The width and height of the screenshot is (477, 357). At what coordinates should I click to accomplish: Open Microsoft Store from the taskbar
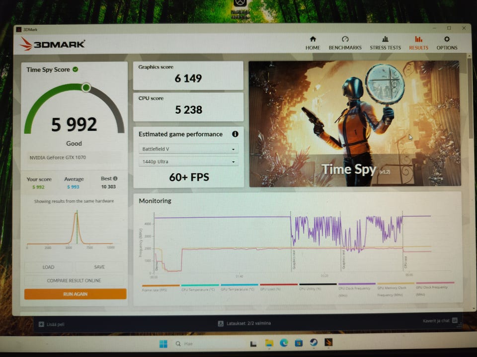(x=299, y=343)
